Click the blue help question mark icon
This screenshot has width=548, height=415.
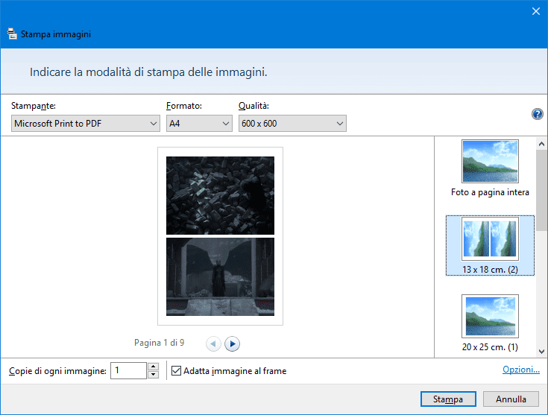tap(537, 114)
